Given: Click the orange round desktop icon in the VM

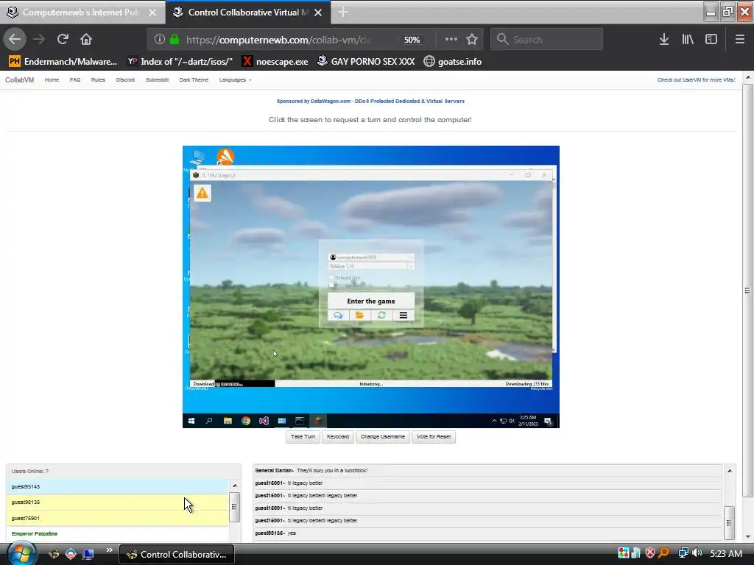Looking at the screenshot, I should coord(225,157).
